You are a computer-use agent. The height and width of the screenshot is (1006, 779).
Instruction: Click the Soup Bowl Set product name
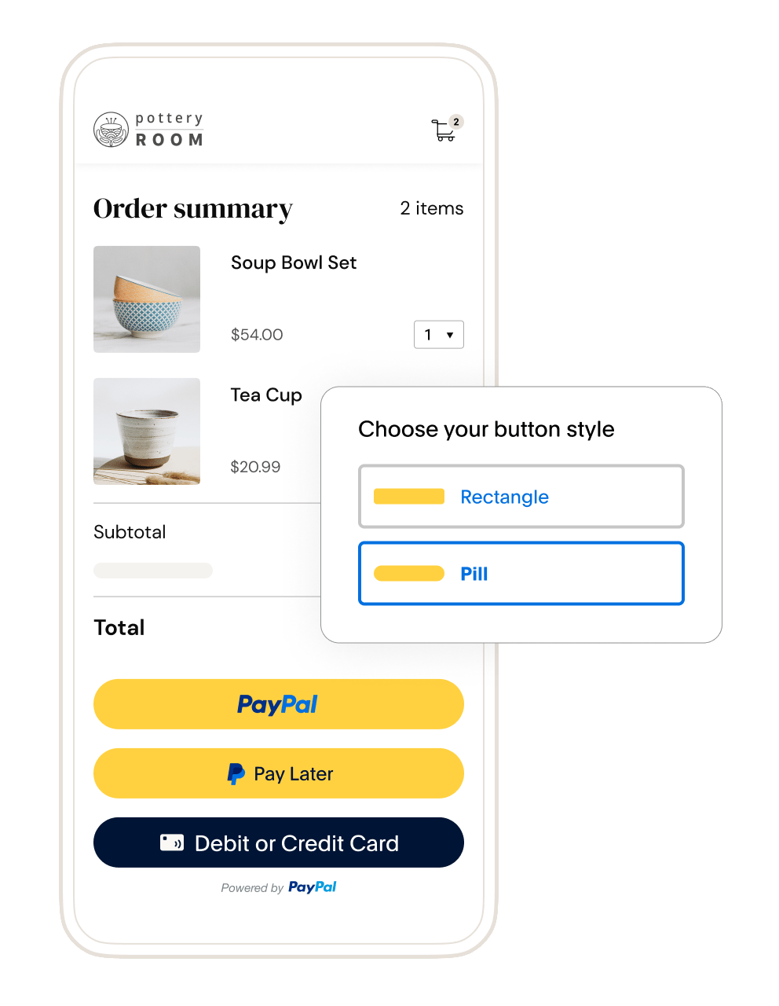click(294, 263)
